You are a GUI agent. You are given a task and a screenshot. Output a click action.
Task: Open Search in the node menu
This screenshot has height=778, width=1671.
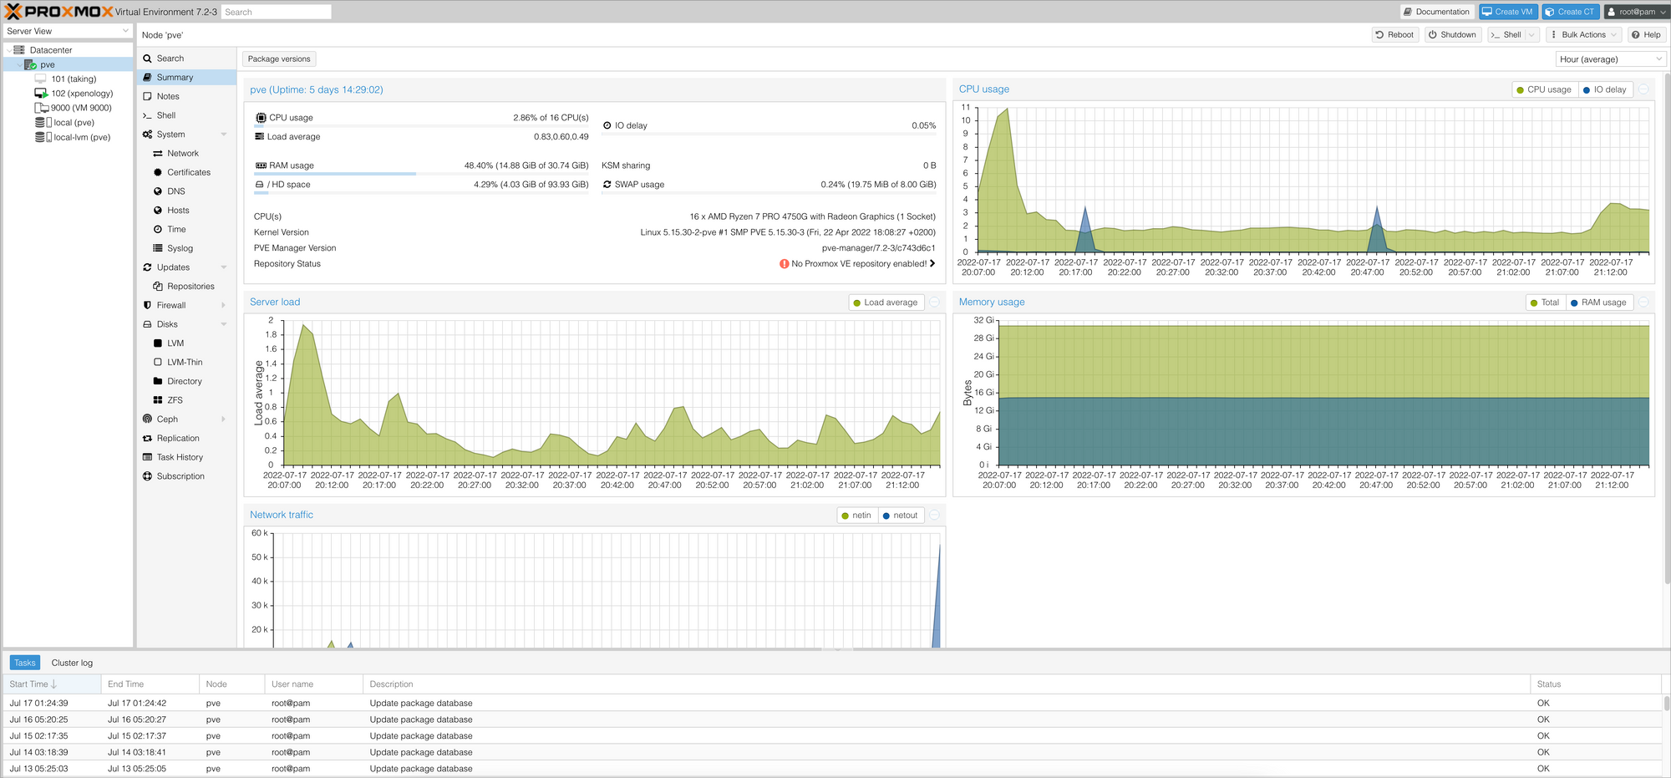[x=170, y=58]
